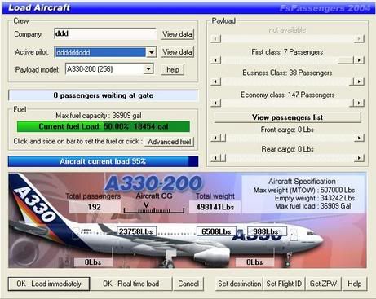Expand the Active pilot dropdown
The height and width of the screenshot is (299, 376).
[x=152, y=52]
